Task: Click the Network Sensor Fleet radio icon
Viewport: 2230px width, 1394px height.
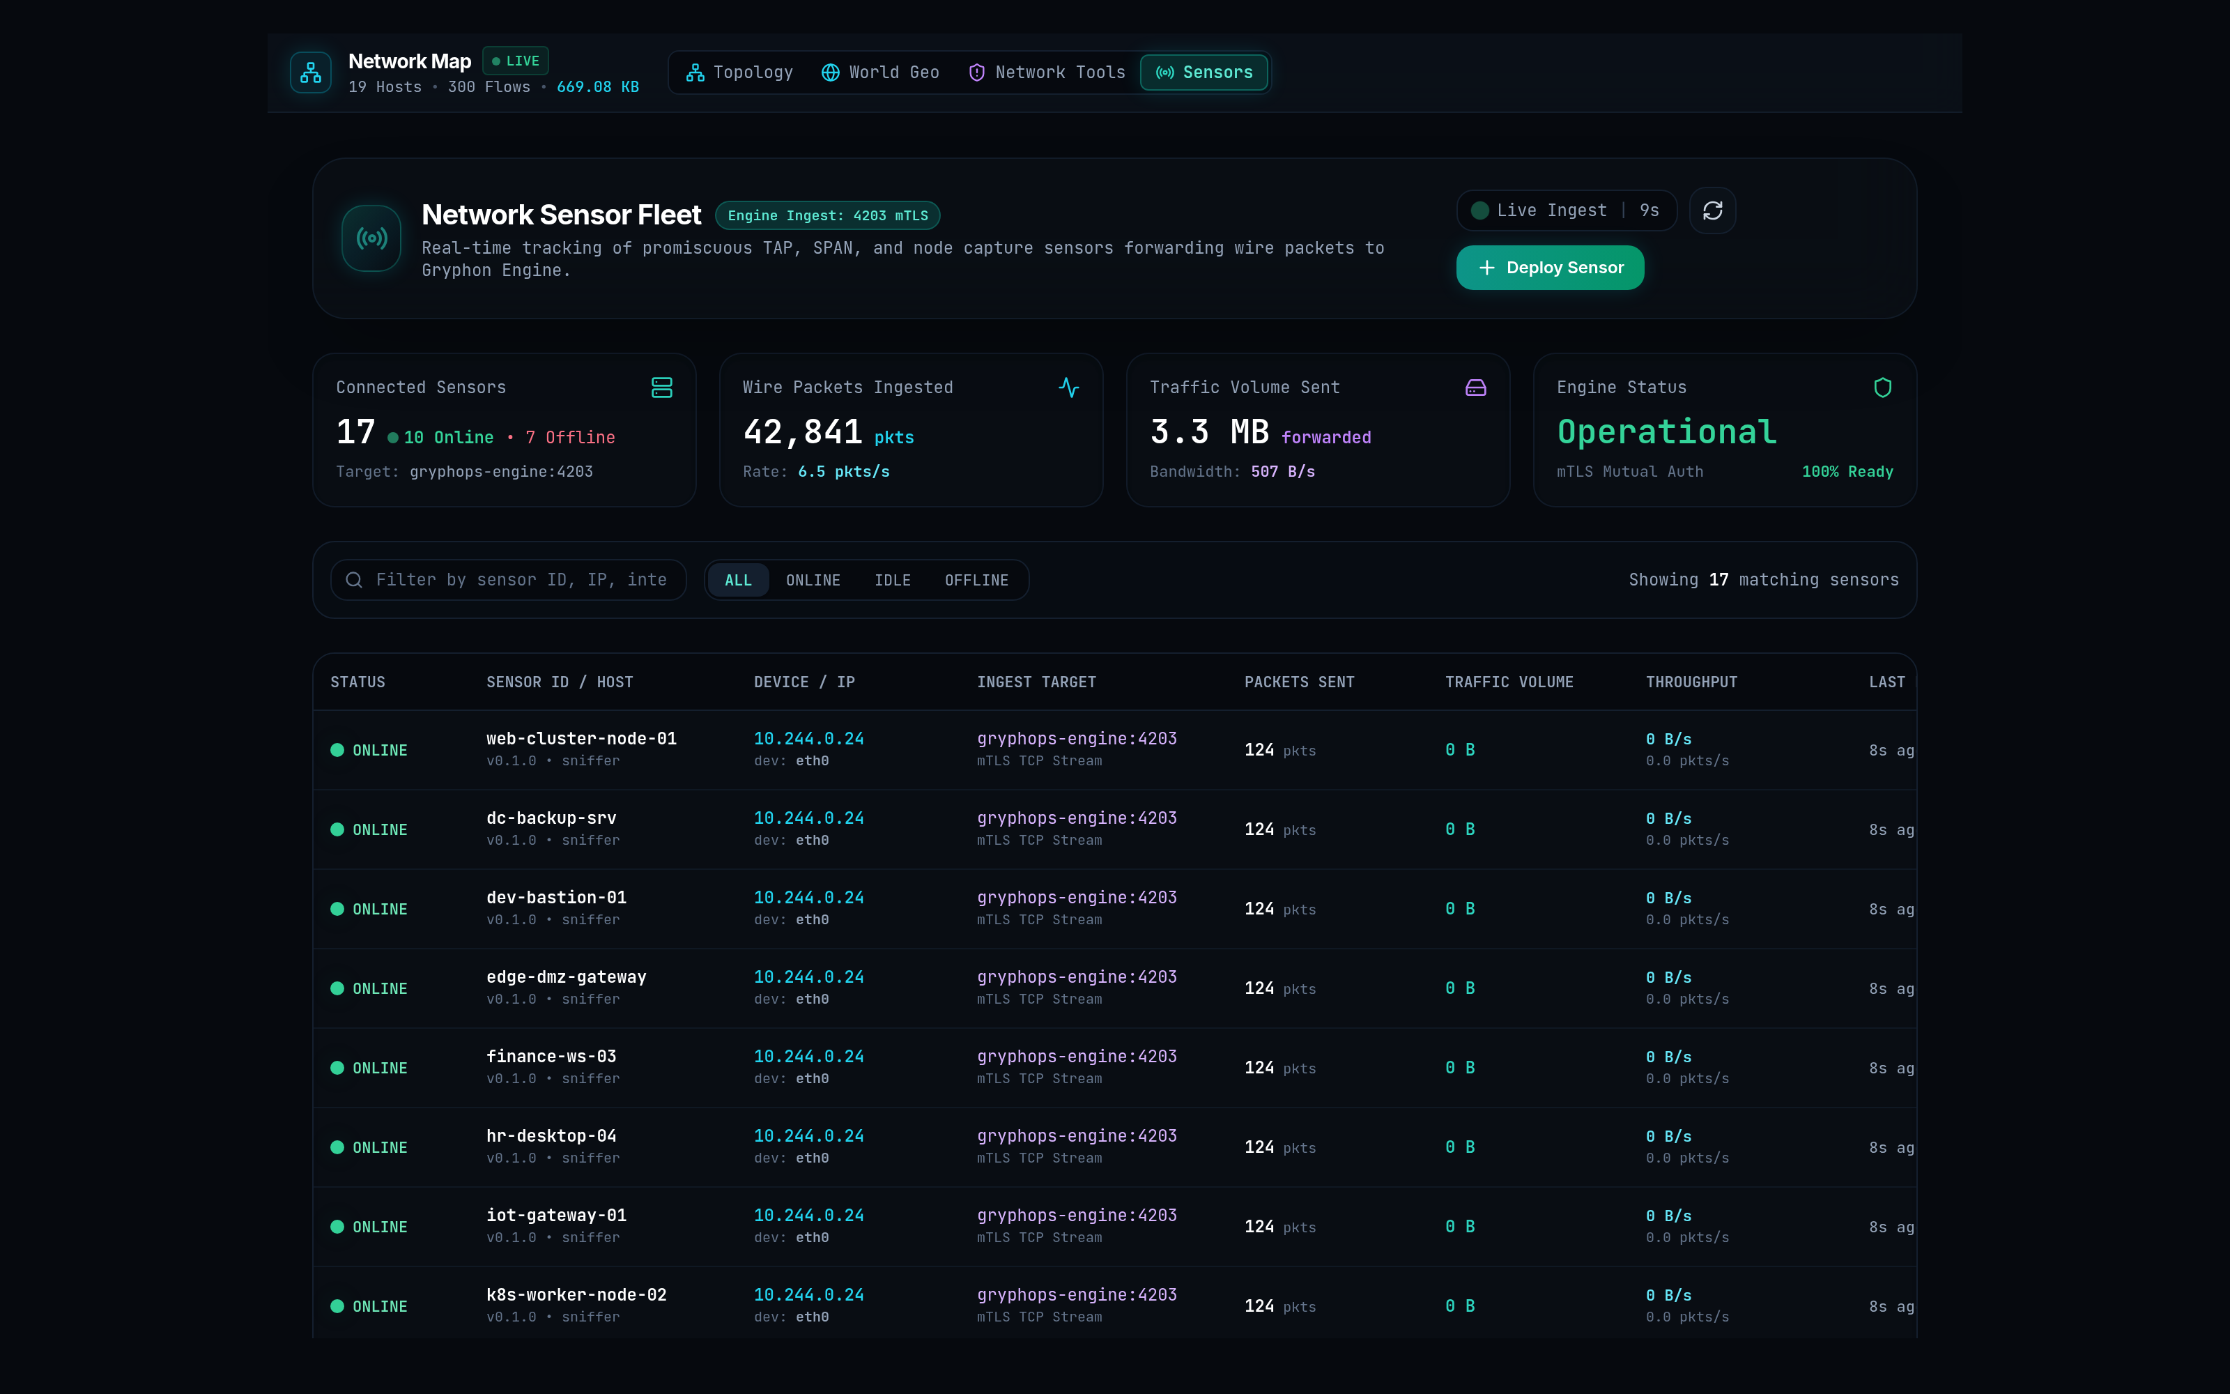Action: pos(371,239)
